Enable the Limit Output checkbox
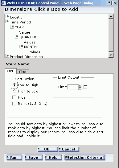 85,87
